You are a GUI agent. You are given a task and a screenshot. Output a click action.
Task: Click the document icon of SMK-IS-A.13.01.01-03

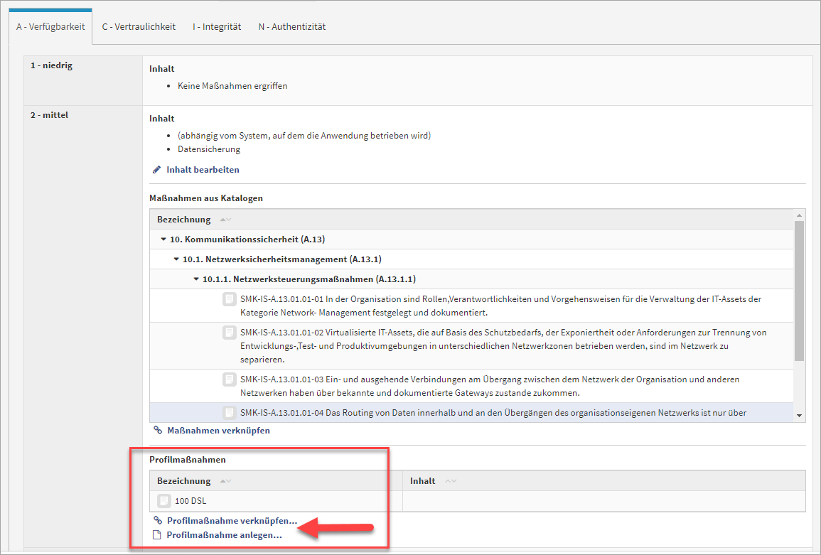tap(230, 379)
